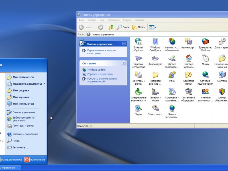228x171 pixels.
Task: Click the Поиск toolbar button
Action: click(x=123, y=27)
